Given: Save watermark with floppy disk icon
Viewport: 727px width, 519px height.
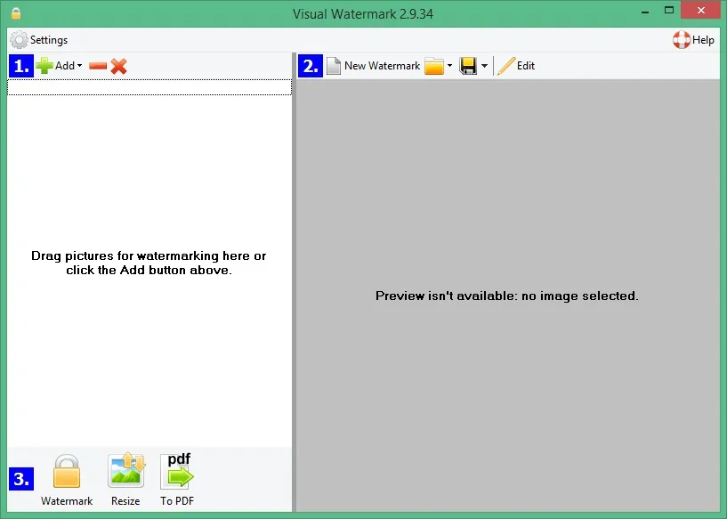Looking at the screenshot, I should coord(468,66).
